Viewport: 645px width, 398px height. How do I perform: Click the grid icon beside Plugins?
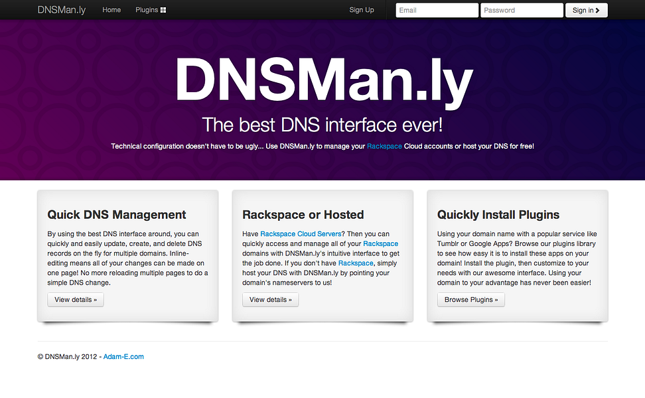tap(163, 10)
